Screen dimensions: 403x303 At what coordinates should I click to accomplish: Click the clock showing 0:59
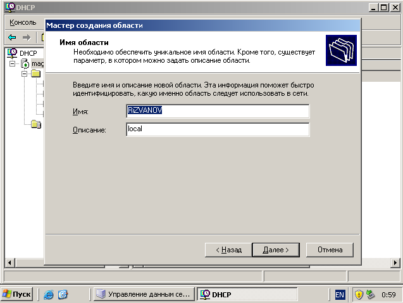[388, 295]
